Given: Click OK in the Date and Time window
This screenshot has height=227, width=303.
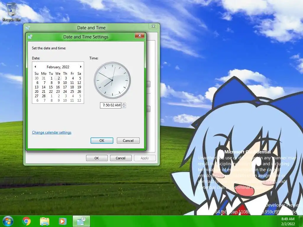Looking at the screenshot, I should [97, 158].
